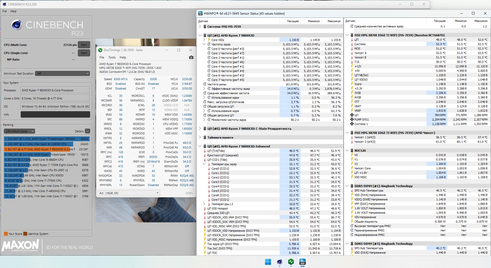The width and height of the screenshot is (491, 268).
Task: Start the CPU (Single Core) test
Action: coord(84,53)
